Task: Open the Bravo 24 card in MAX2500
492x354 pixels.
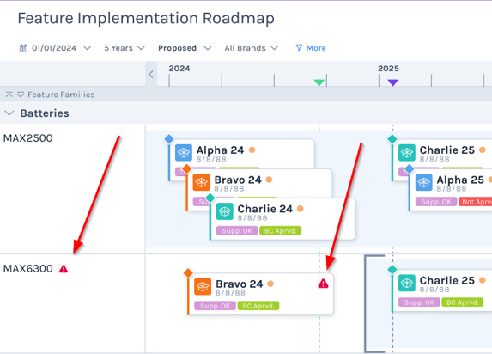Action: click(259, 184)
